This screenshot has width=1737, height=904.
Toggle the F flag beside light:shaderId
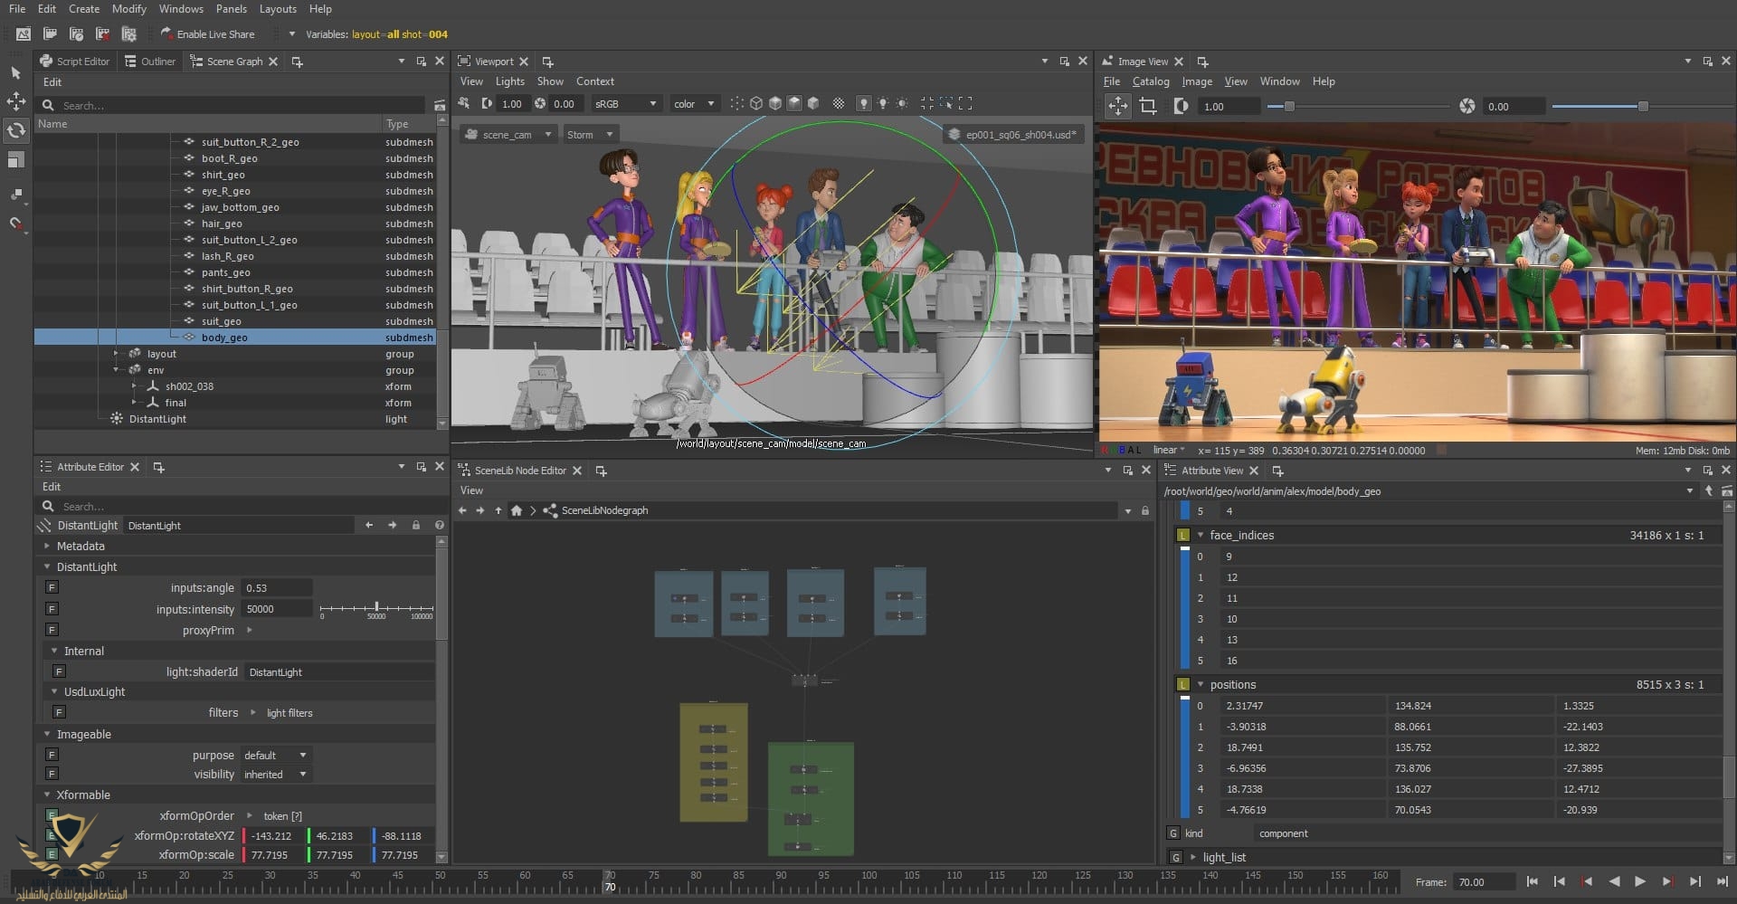point(59,672)
